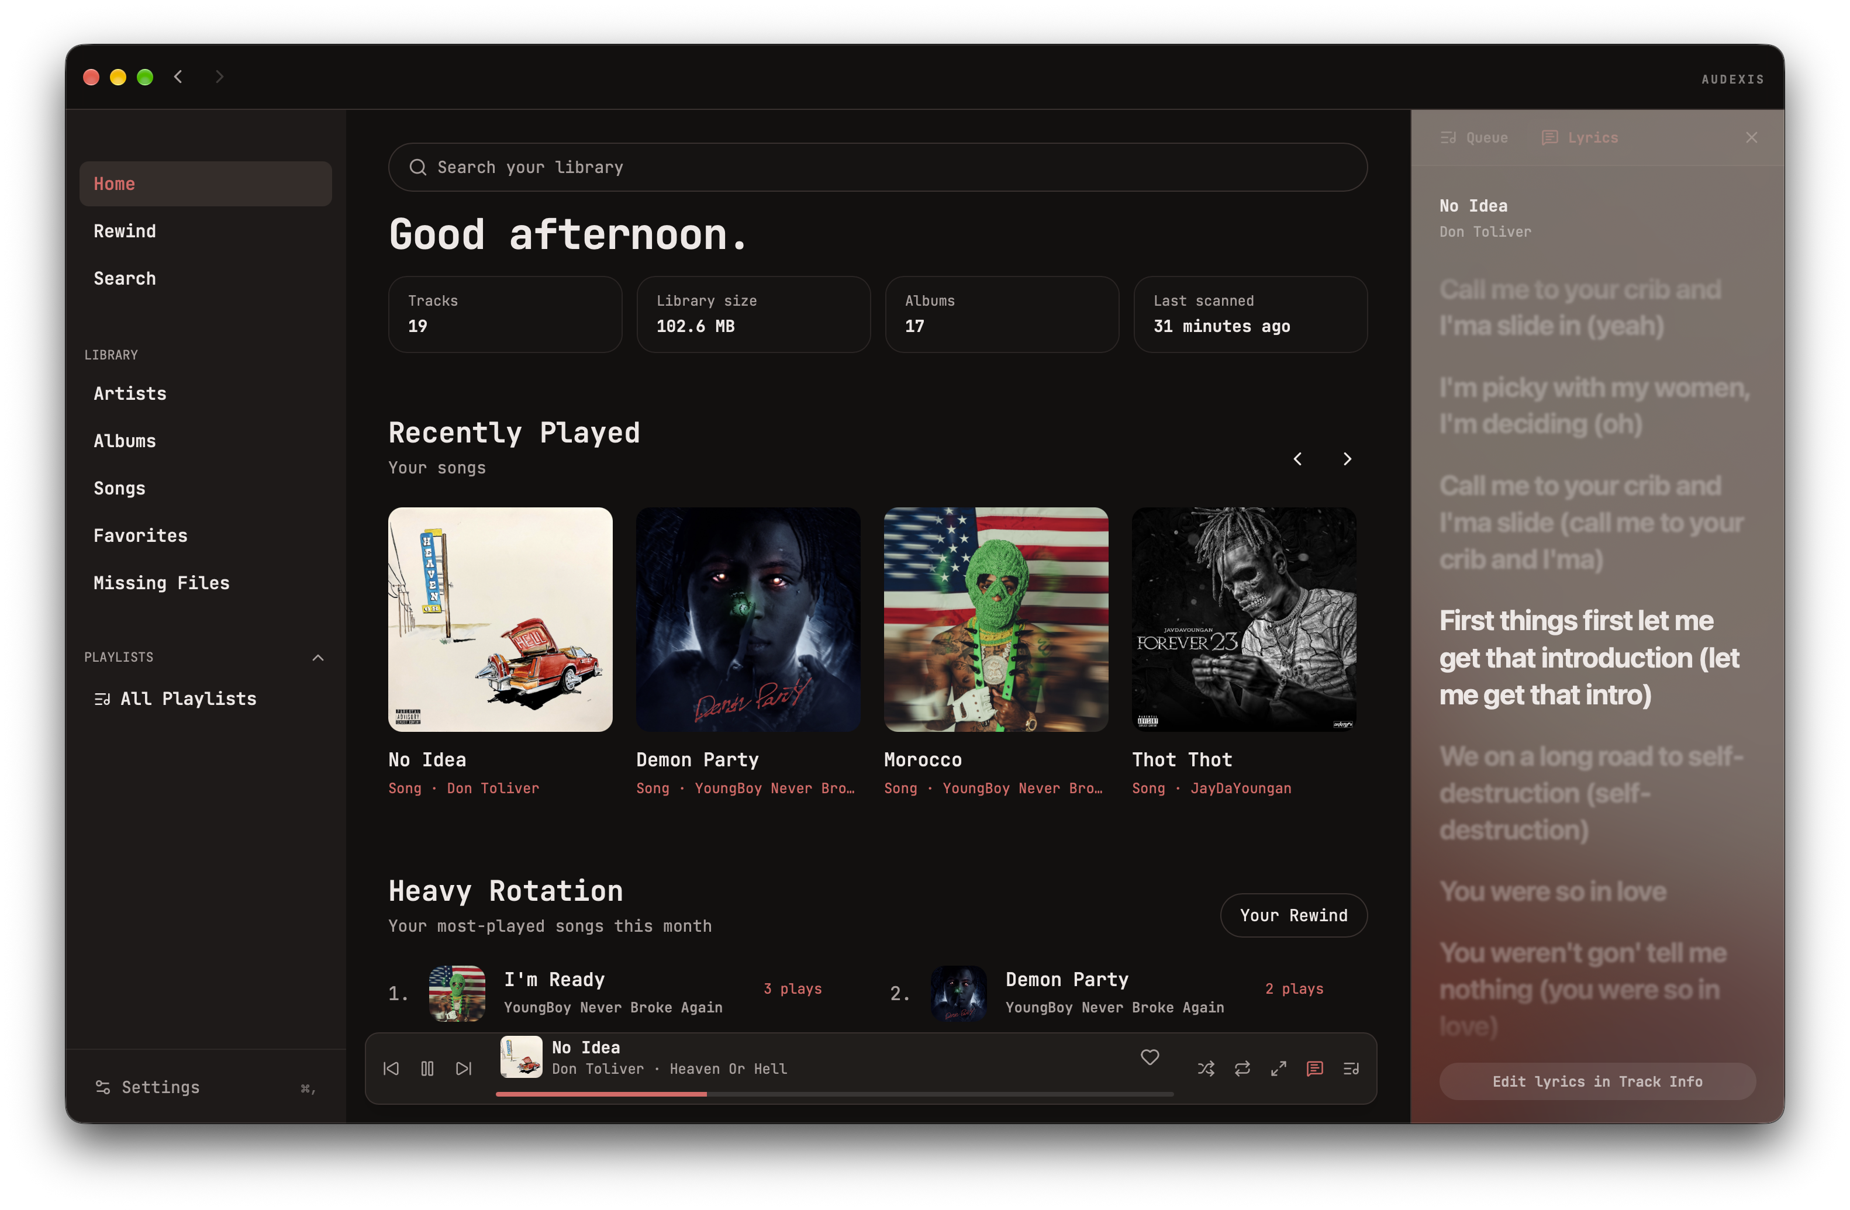
Task: Open Demon Party cover in Recently Played
Action: pyautogui.click(x=748, y=620)
